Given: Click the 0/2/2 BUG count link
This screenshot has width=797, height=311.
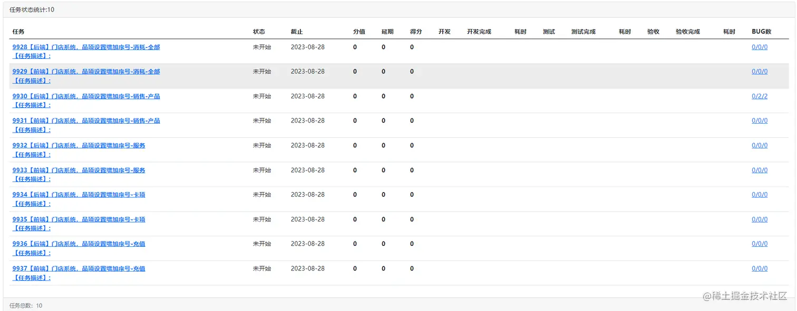Looking at the screenshot, I should point(760,96).
